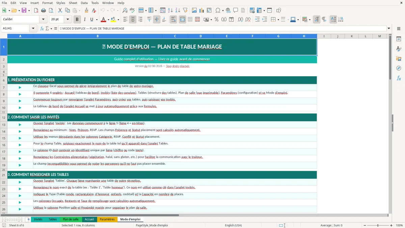Image resolution: width=405 pixels, height=228 pixels.
Task: Click zoom in plus button
Action: [x=391, y=225]
